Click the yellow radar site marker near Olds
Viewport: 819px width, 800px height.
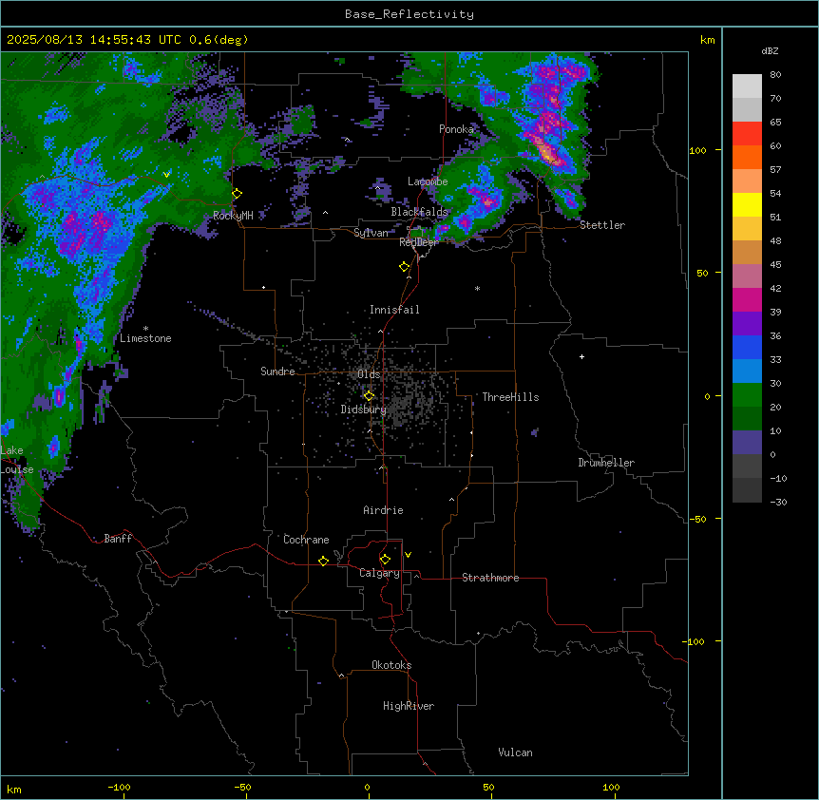point(369,396)
